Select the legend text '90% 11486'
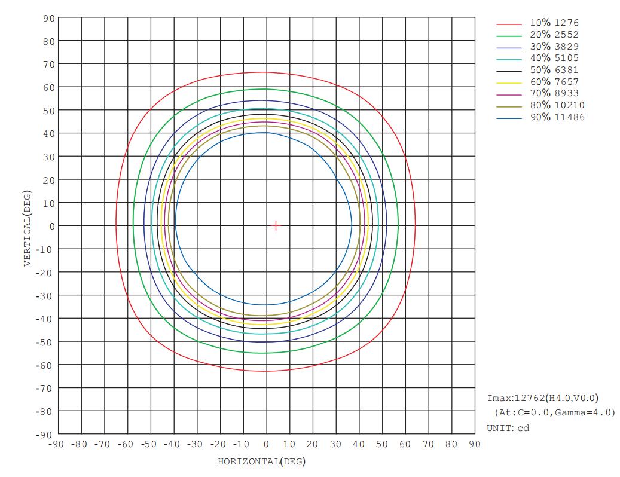 pyautogui.click(x=557, y=117)
